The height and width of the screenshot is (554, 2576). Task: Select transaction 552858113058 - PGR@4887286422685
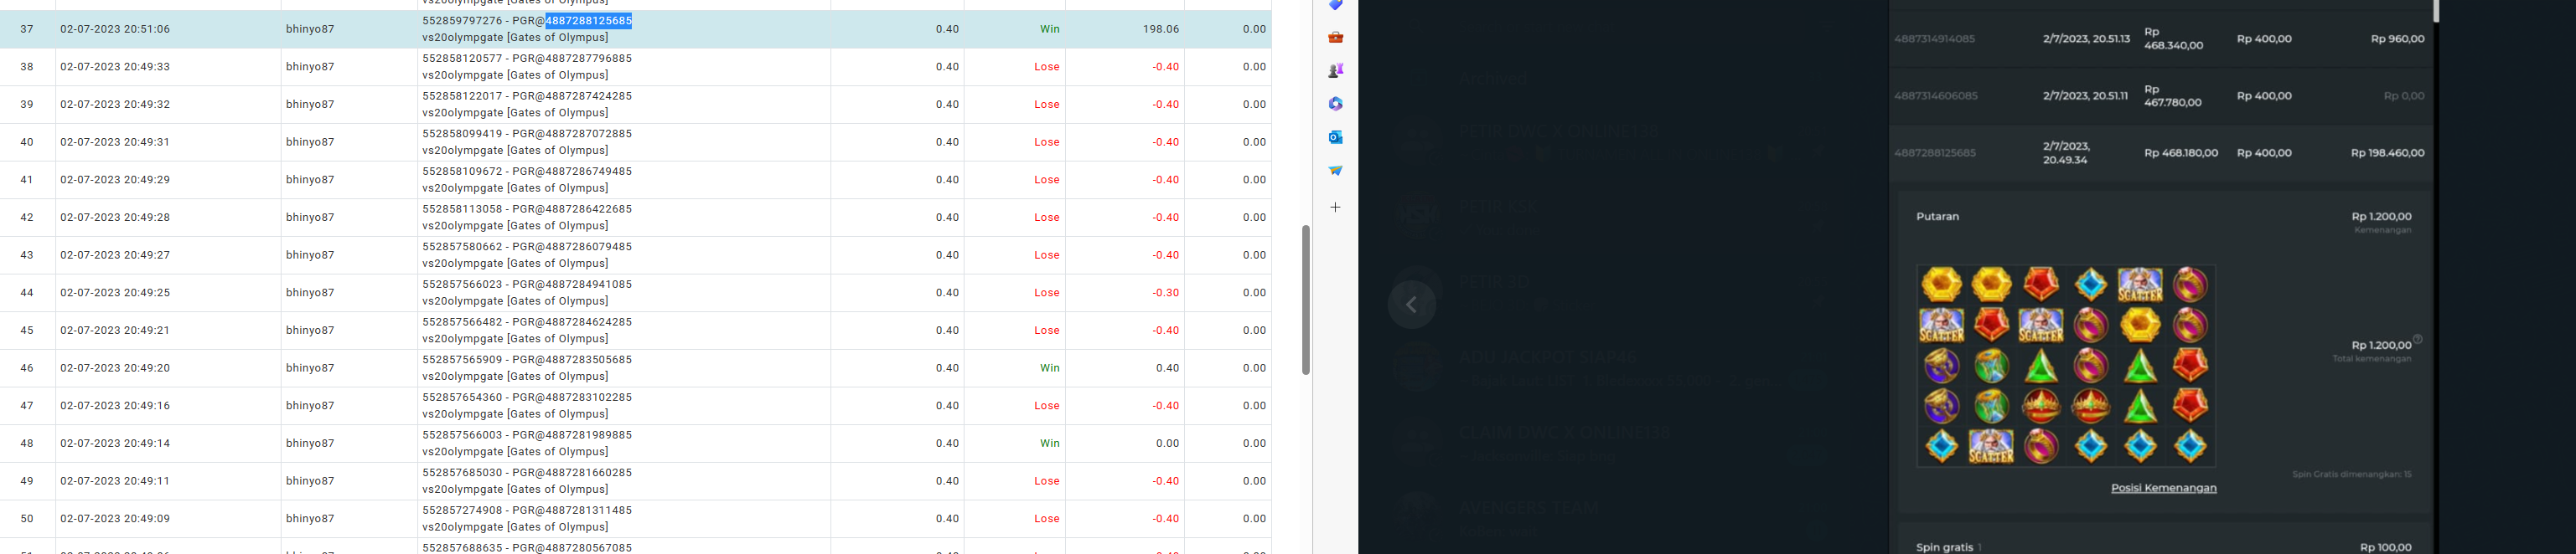point(527,209)
